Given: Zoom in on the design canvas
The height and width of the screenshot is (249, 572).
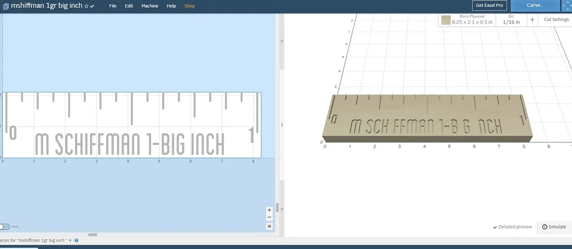Looking at the screenshot, I should pos(269,210).
